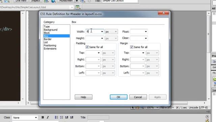The image size is (216, 122).
Task: Open the Class dropdown showing None
Action: [x=25, y=118]
